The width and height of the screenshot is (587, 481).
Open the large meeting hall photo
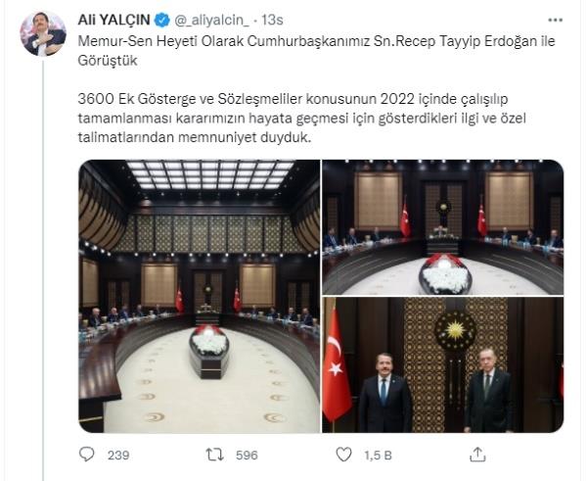pyautogui.click(x=200, y=296)
